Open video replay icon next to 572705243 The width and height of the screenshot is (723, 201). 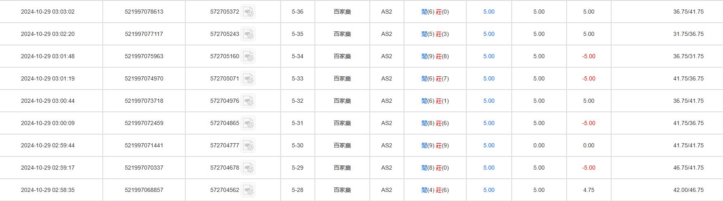coord(248,34)
